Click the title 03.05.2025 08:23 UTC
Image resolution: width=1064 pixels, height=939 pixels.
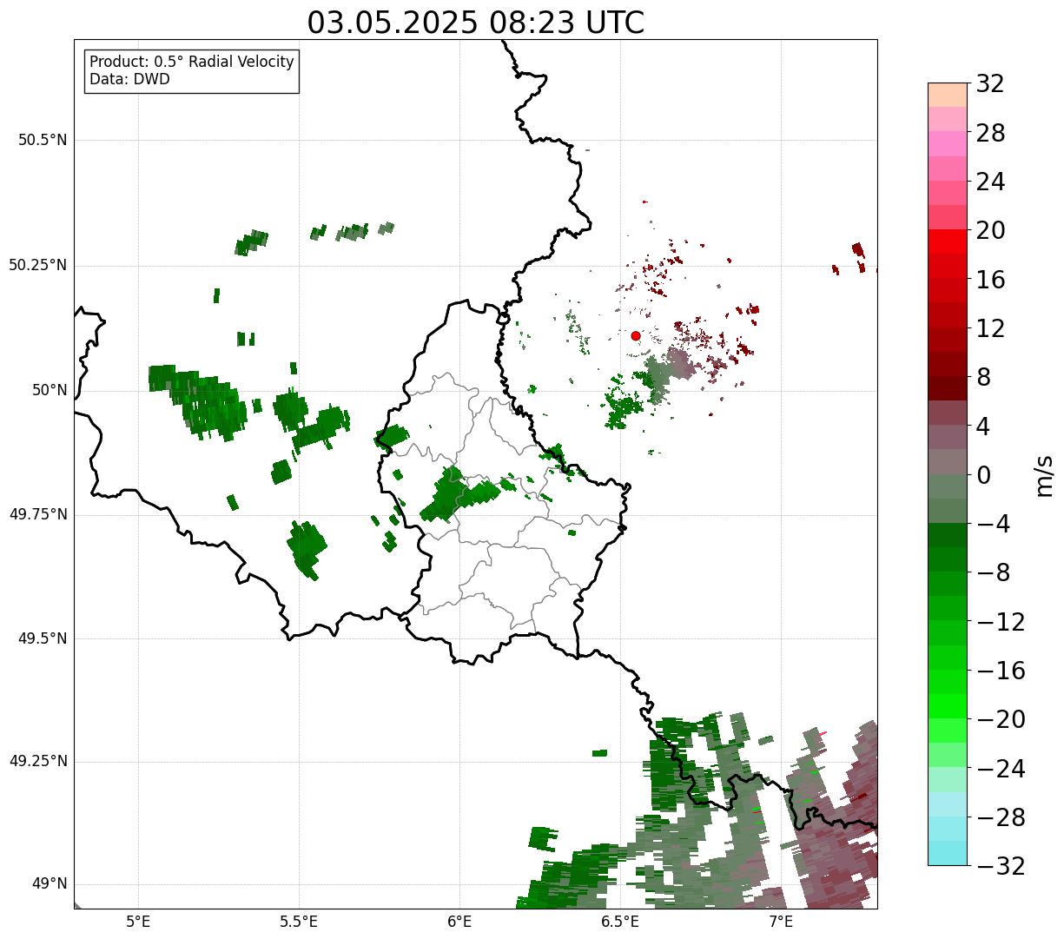(476, 22)
